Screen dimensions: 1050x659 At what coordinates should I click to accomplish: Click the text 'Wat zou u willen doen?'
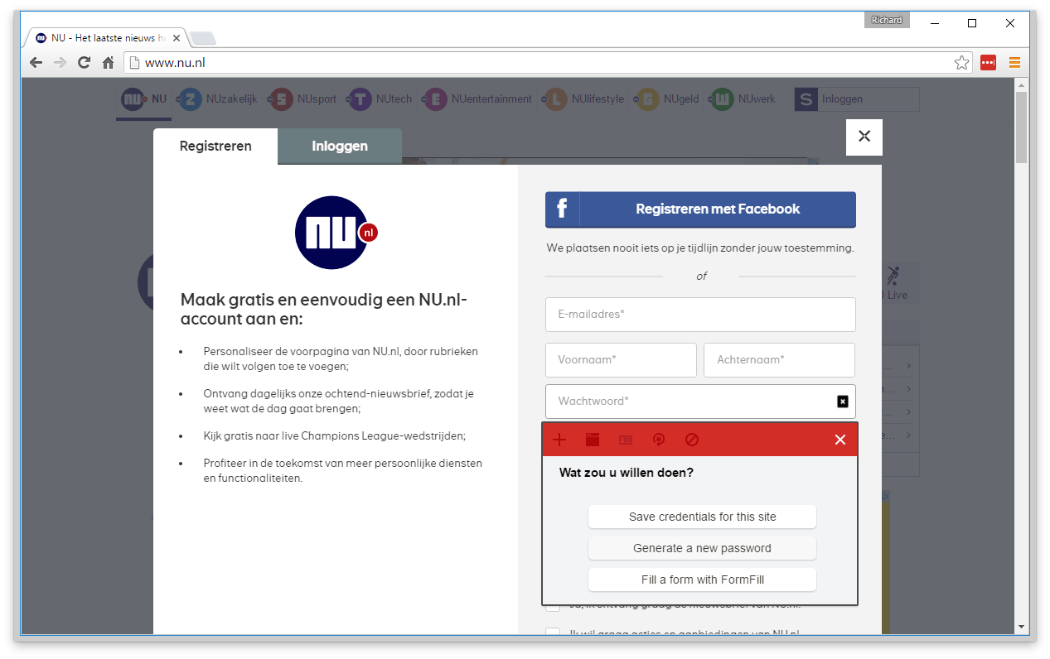(x=627, y=473)
